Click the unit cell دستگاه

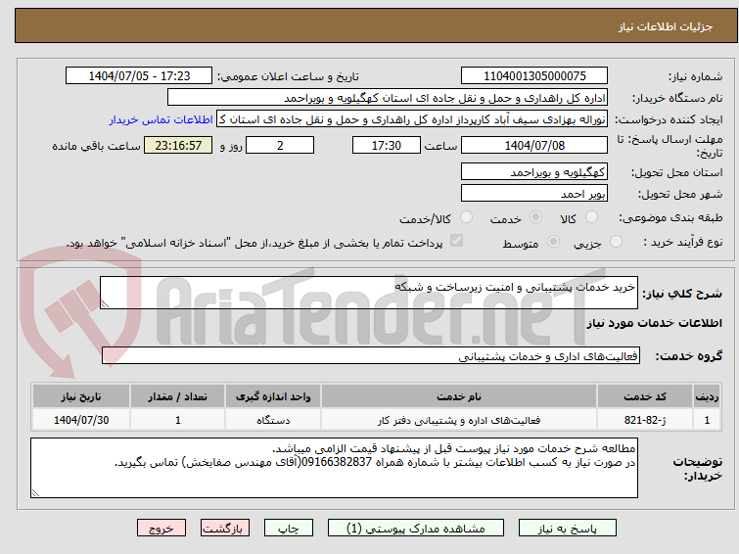click(x=273, y=420)
